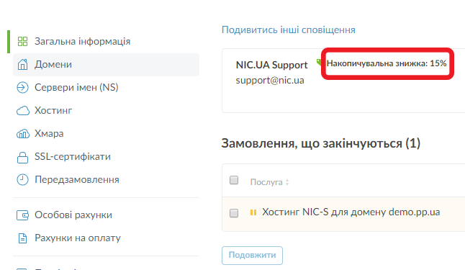Open link Подивитись інші сповіщення
Screen dimensions: 465x270
(289, 30)
